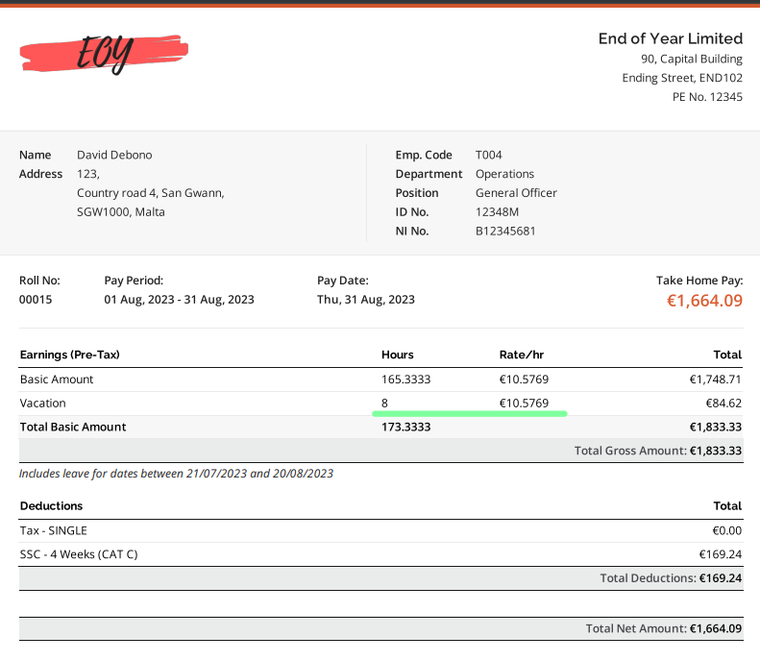This screenshot has width=760, height=661.
Task: Select employee code 'T004'
Action: coord(488,155)
